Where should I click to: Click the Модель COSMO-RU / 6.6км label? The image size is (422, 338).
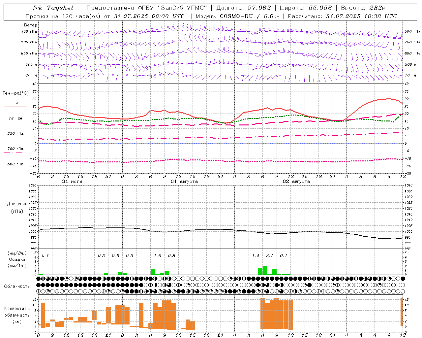(237, 16)
